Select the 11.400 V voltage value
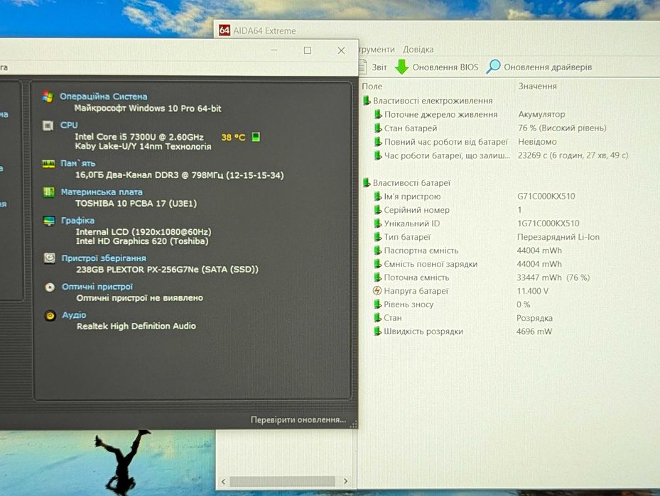 pyautogui.click(x=532, y=291)
